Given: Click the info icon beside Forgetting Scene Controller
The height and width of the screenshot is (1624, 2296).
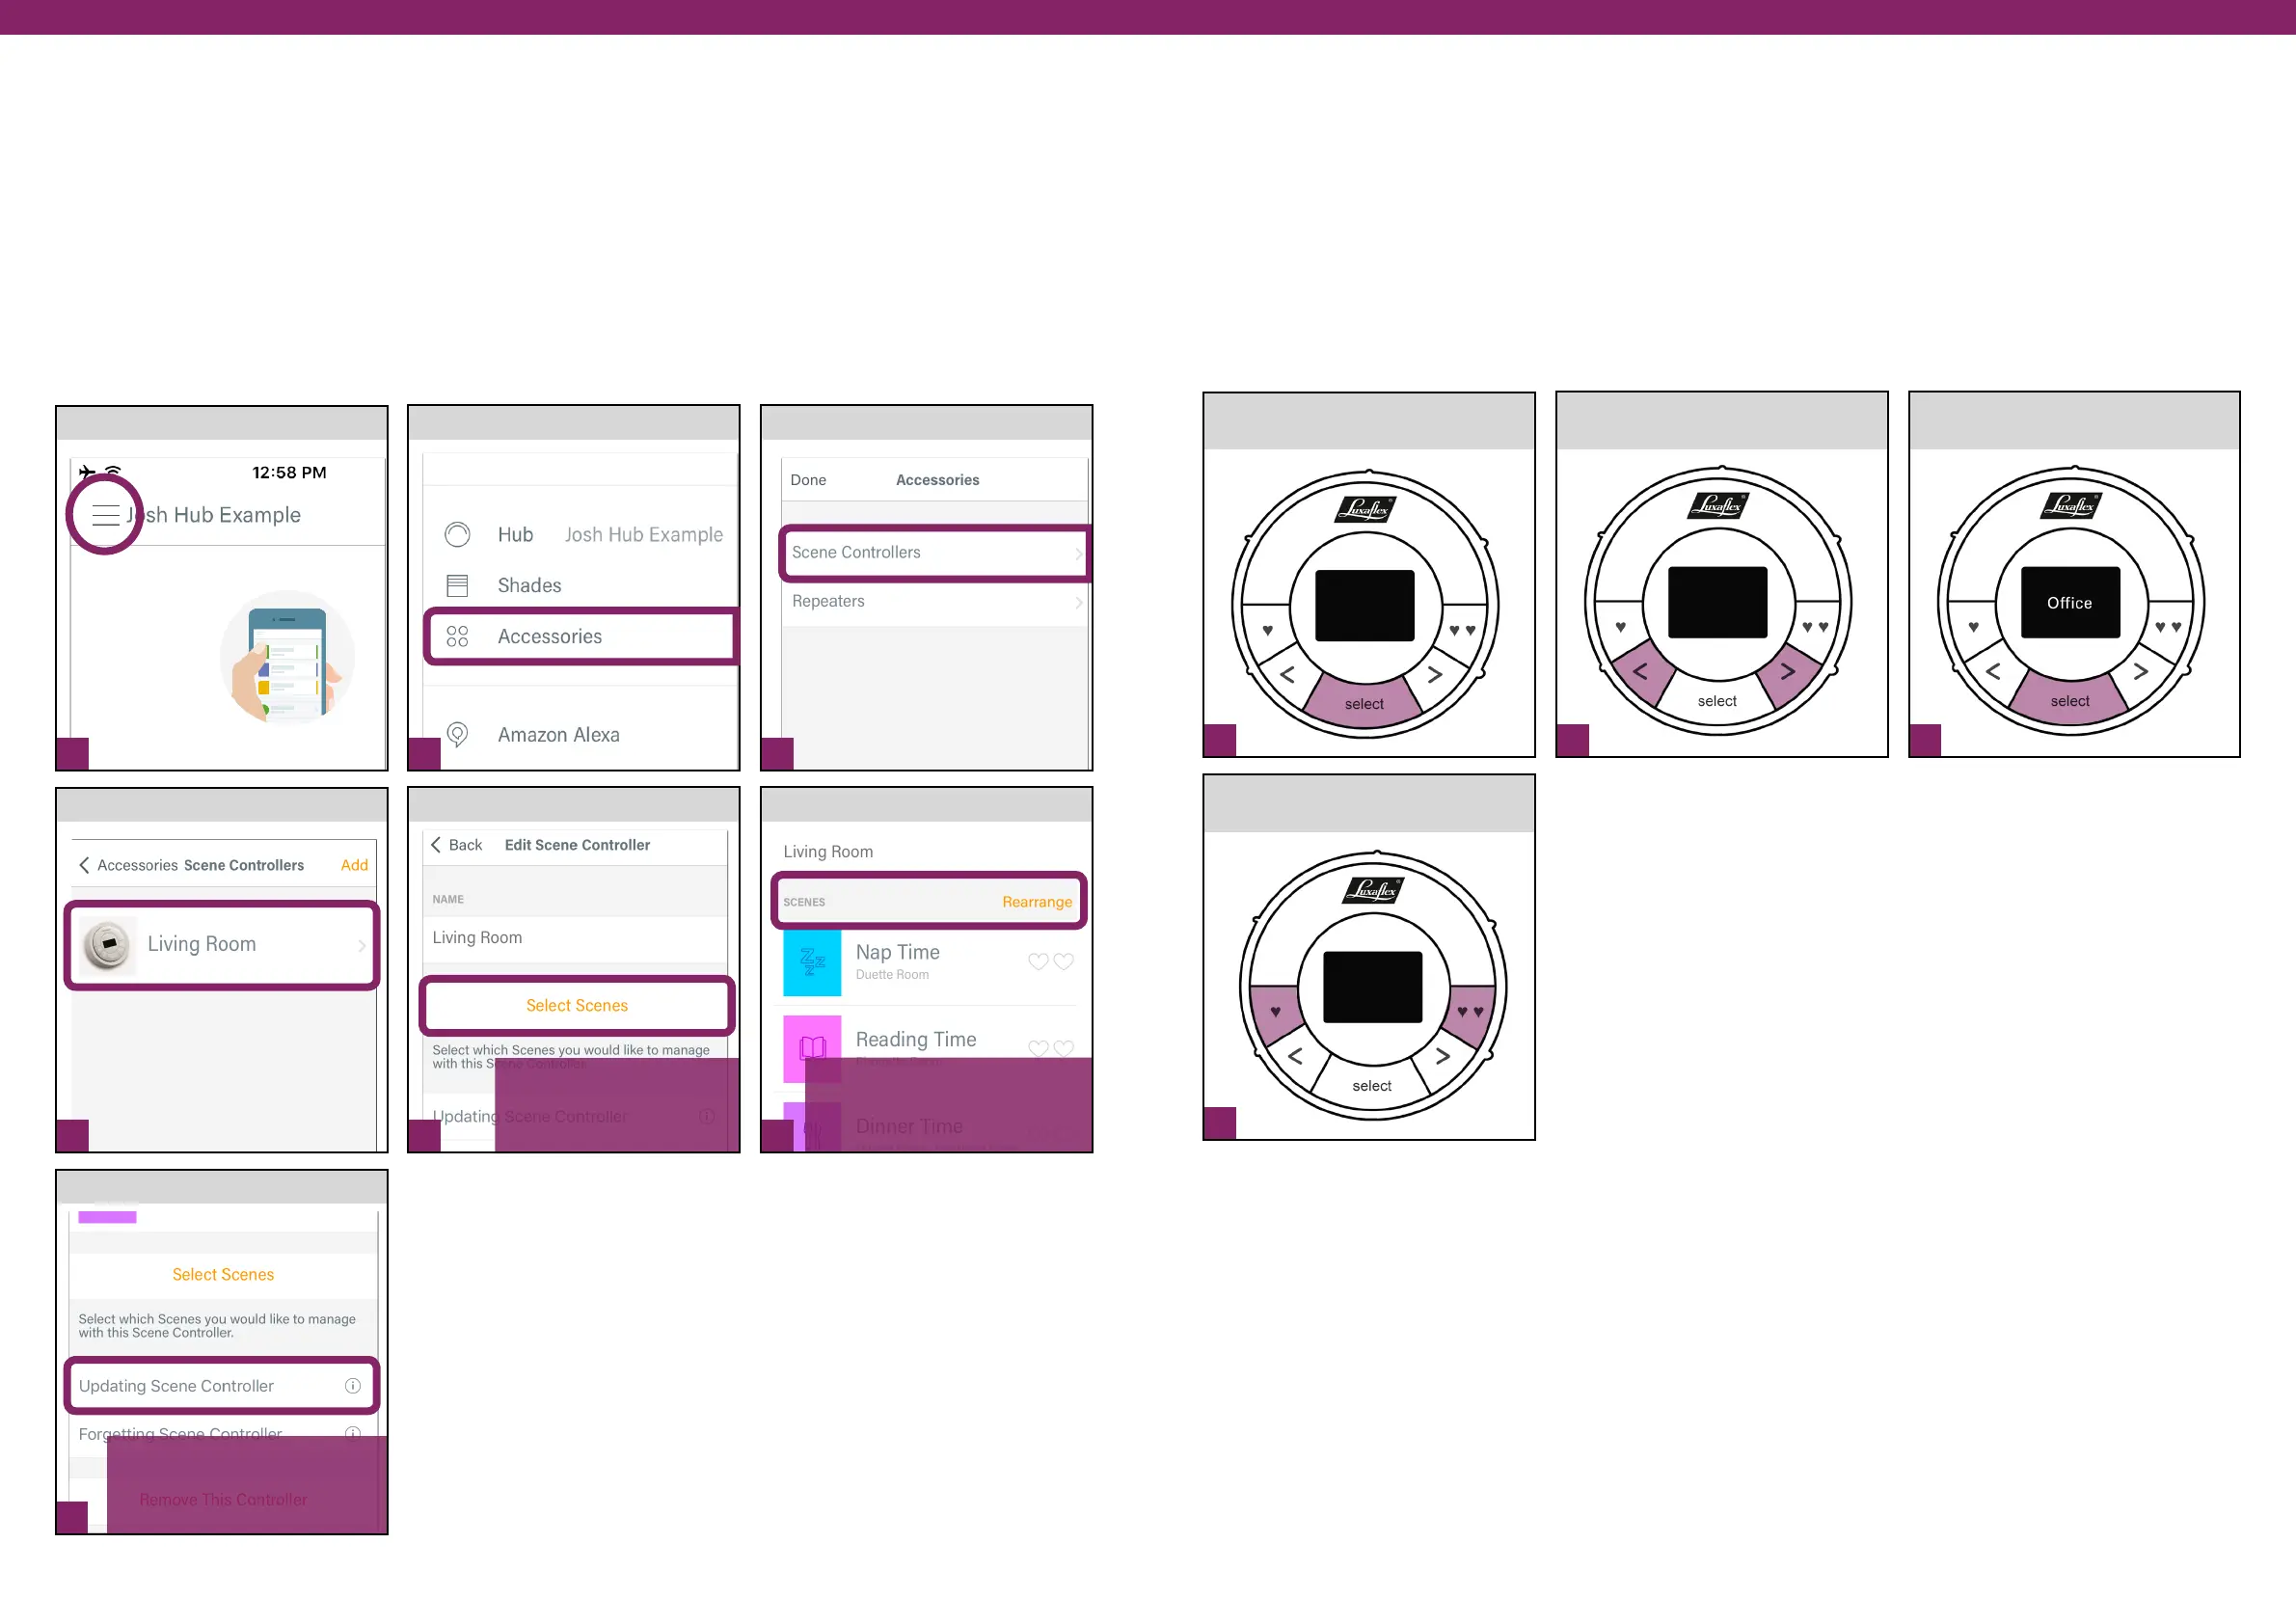Looking at the screenshot, I should point(353,1434).
